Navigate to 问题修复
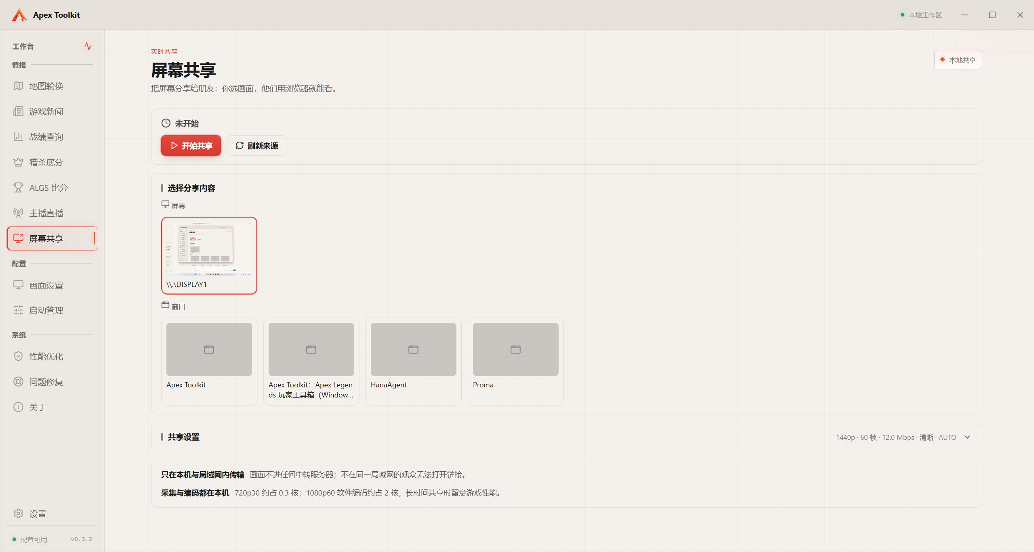 tap(53, 382)
